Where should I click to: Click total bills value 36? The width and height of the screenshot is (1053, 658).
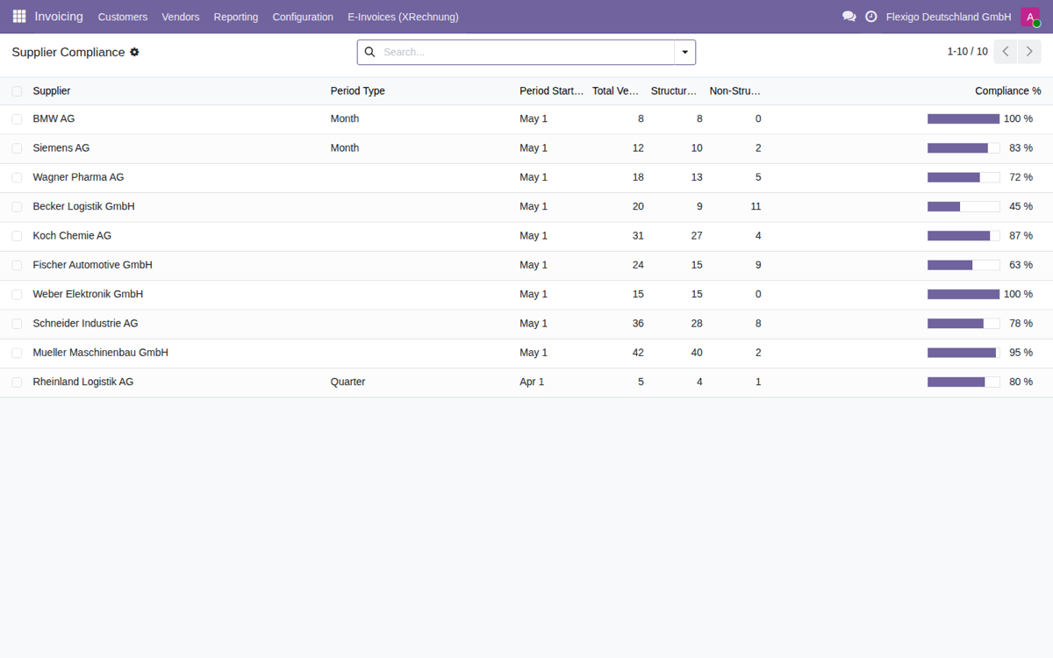pyautogui.click(x=638, y=324)
